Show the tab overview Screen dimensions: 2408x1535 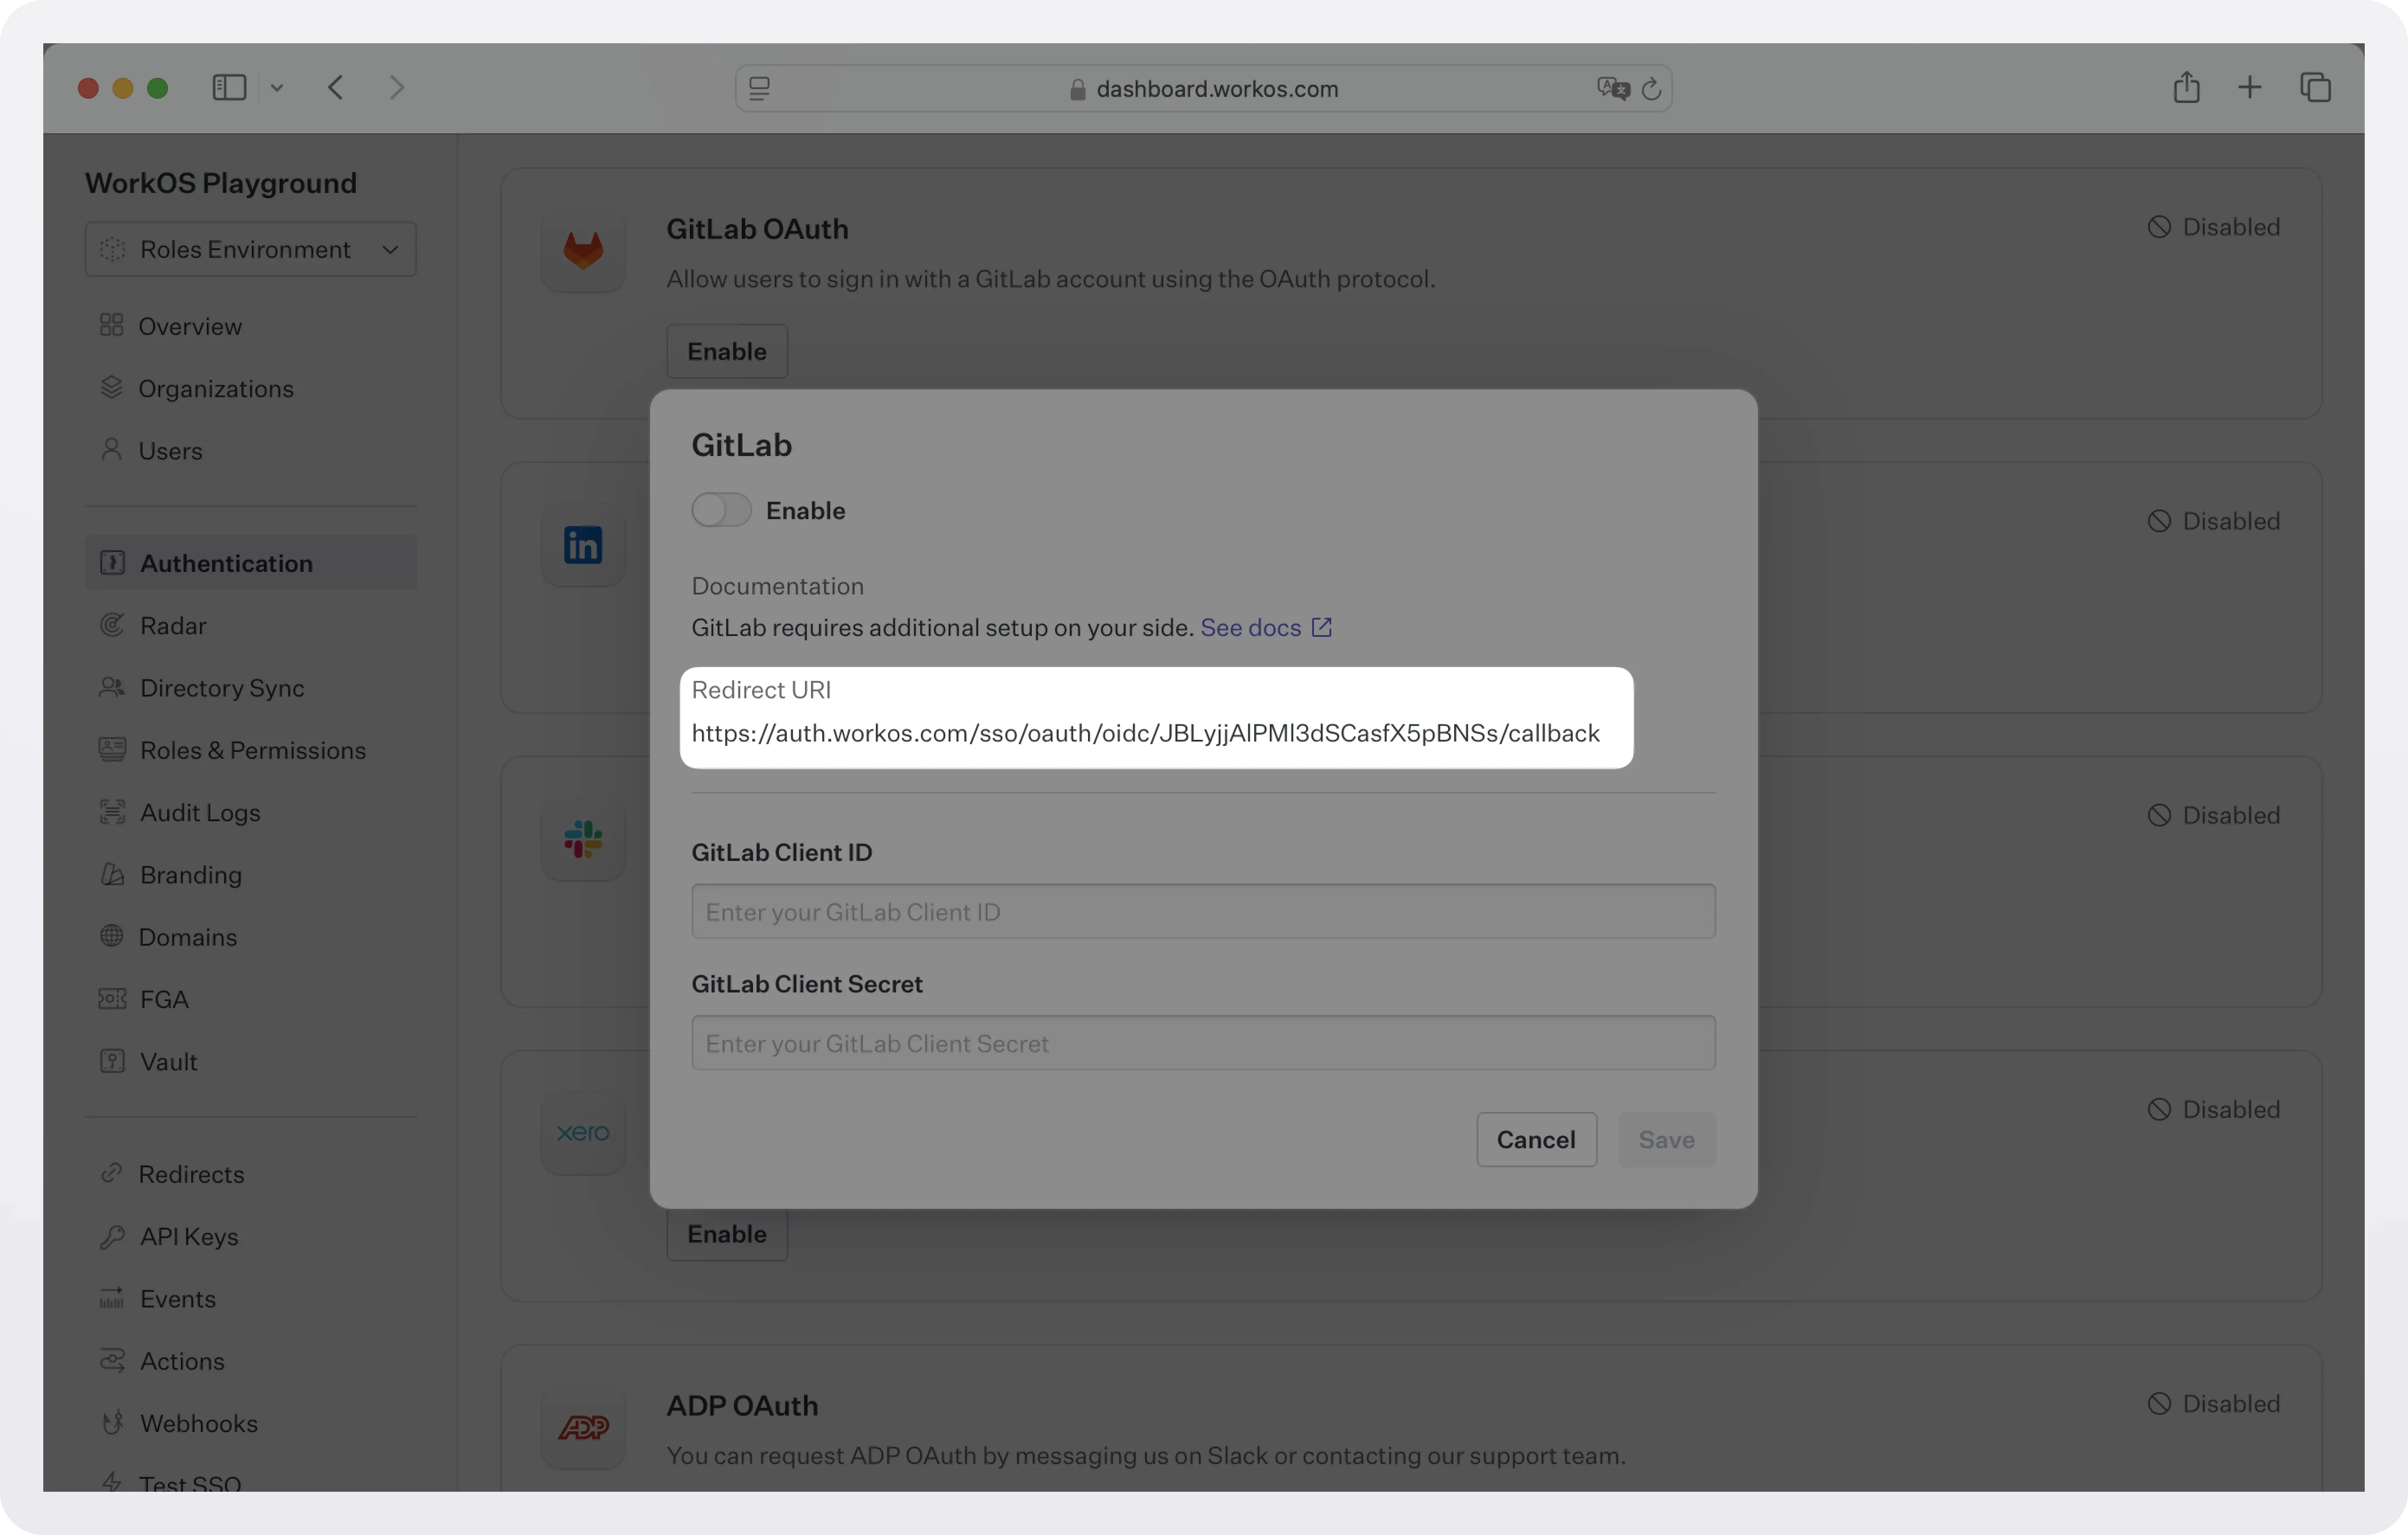2315,88
